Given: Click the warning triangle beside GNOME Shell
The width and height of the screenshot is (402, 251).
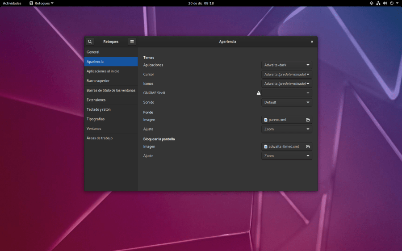Looking at the screenshot, I should click(259, 93).
